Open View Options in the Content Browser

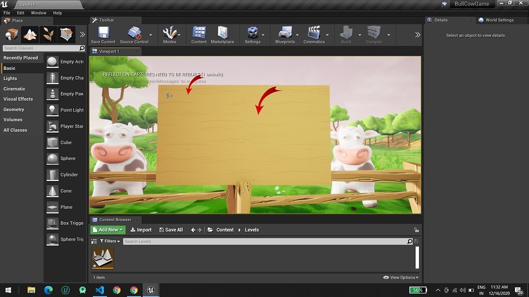click(400, 277)
